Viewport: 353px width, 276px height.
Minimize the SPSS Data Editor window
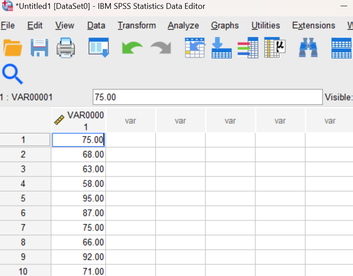[x=344, y=6]
